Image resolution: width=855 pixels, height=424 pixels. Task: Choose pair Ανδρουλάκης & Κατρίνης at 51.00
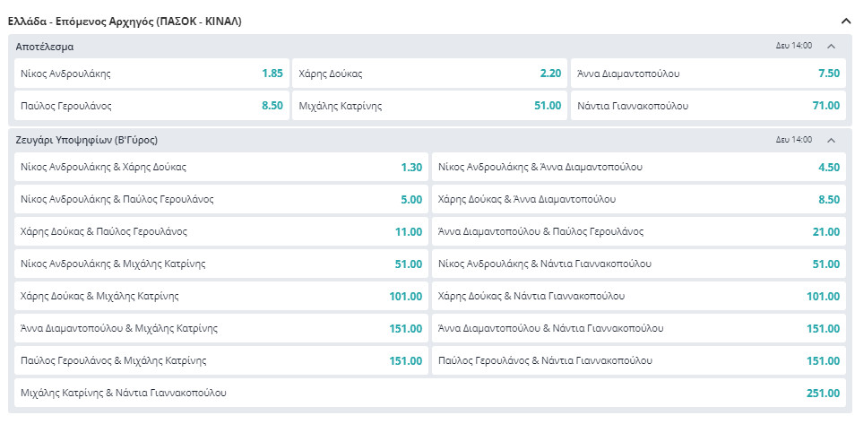pos(220,264)
